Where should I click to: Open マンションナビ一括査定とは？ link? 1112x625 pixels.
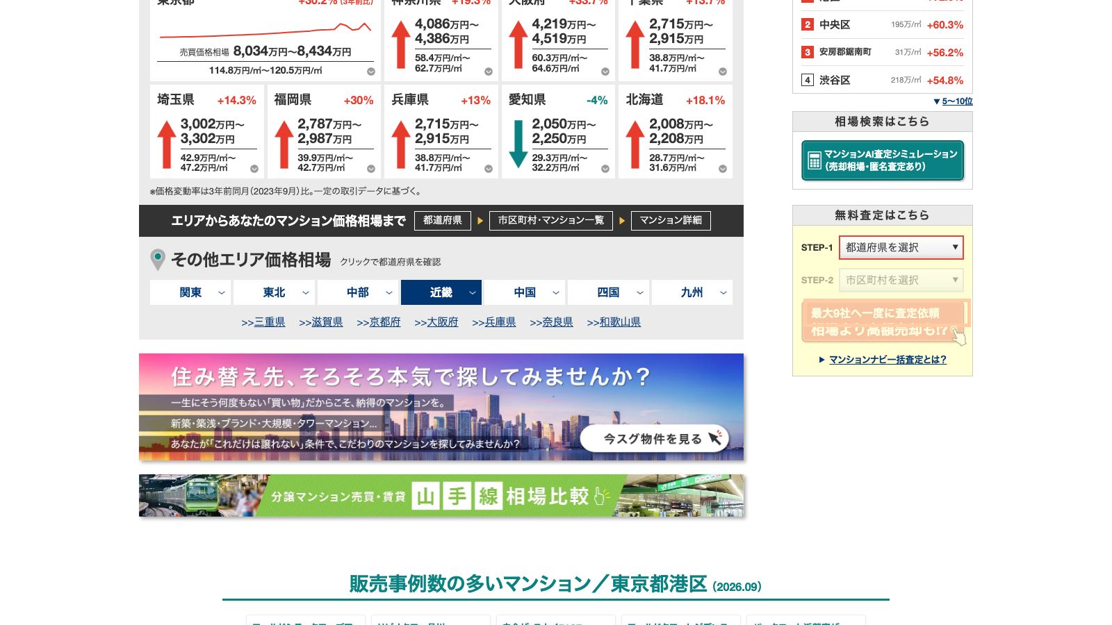tap(888, 360)
